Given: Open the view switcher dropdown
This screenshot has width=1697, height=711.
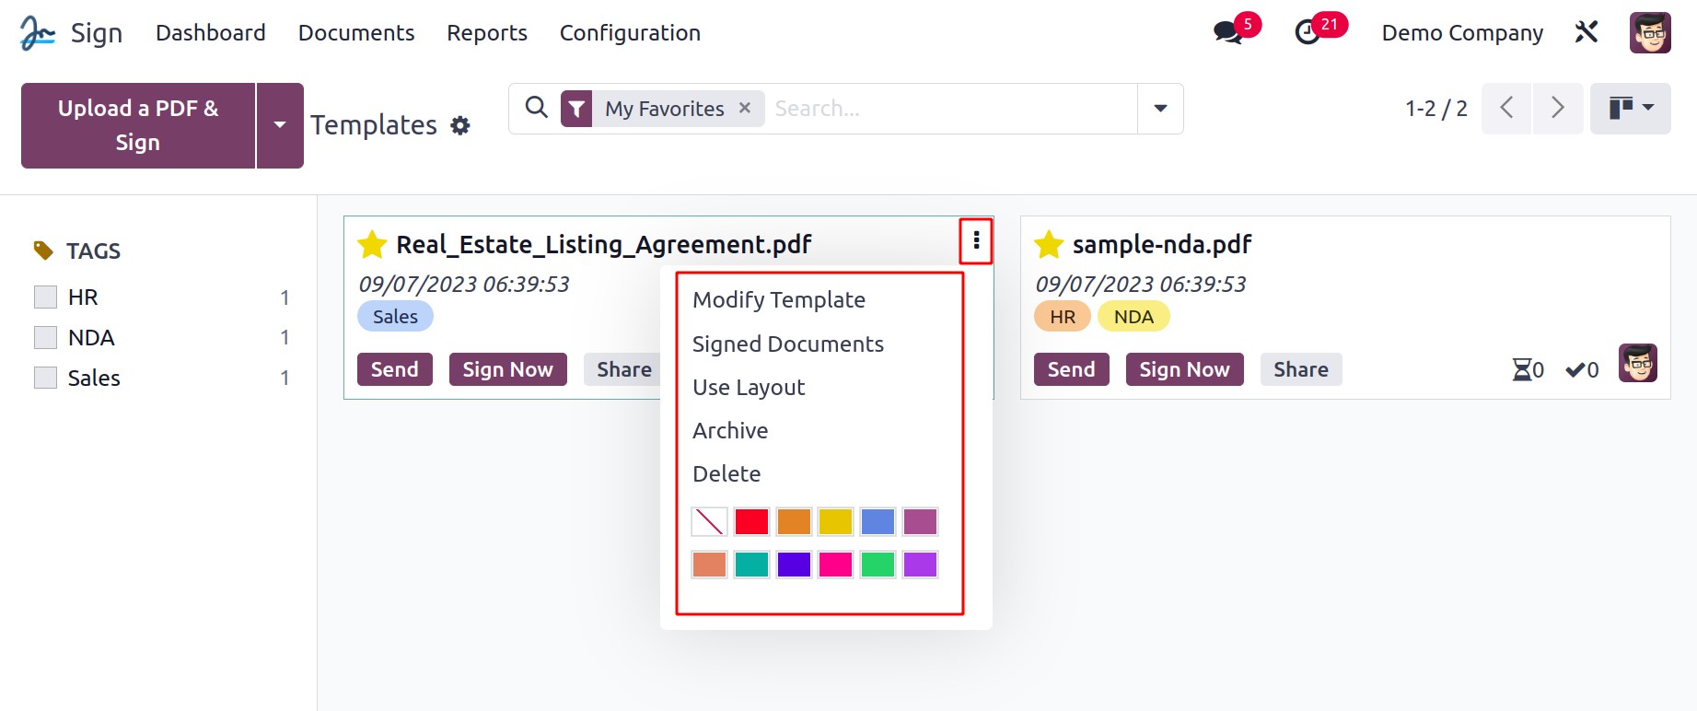Looking at the screenshot, I should coord(1630,108).
